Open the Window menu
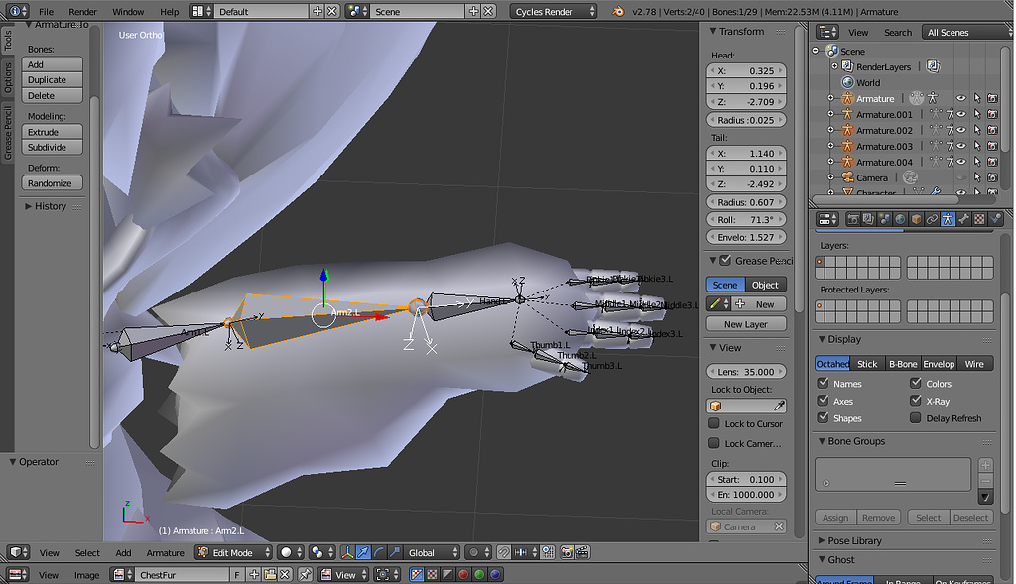This screenshot has height=584, width=1016. click(x=128, y=12)
